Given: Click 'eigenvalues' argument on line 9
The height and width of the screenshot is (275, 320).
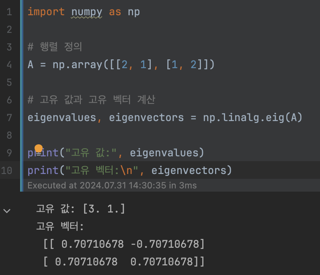Looking at the screenshot, I should [x=164, y=153].
